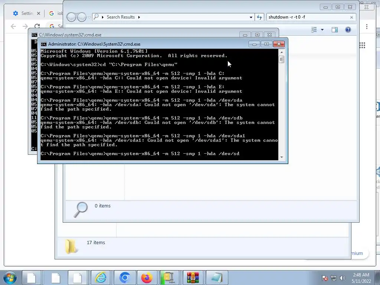This screenshot has height=285, width=380.
Task: Expand the view options dropdown arrow
Action: tap(322, 30)
